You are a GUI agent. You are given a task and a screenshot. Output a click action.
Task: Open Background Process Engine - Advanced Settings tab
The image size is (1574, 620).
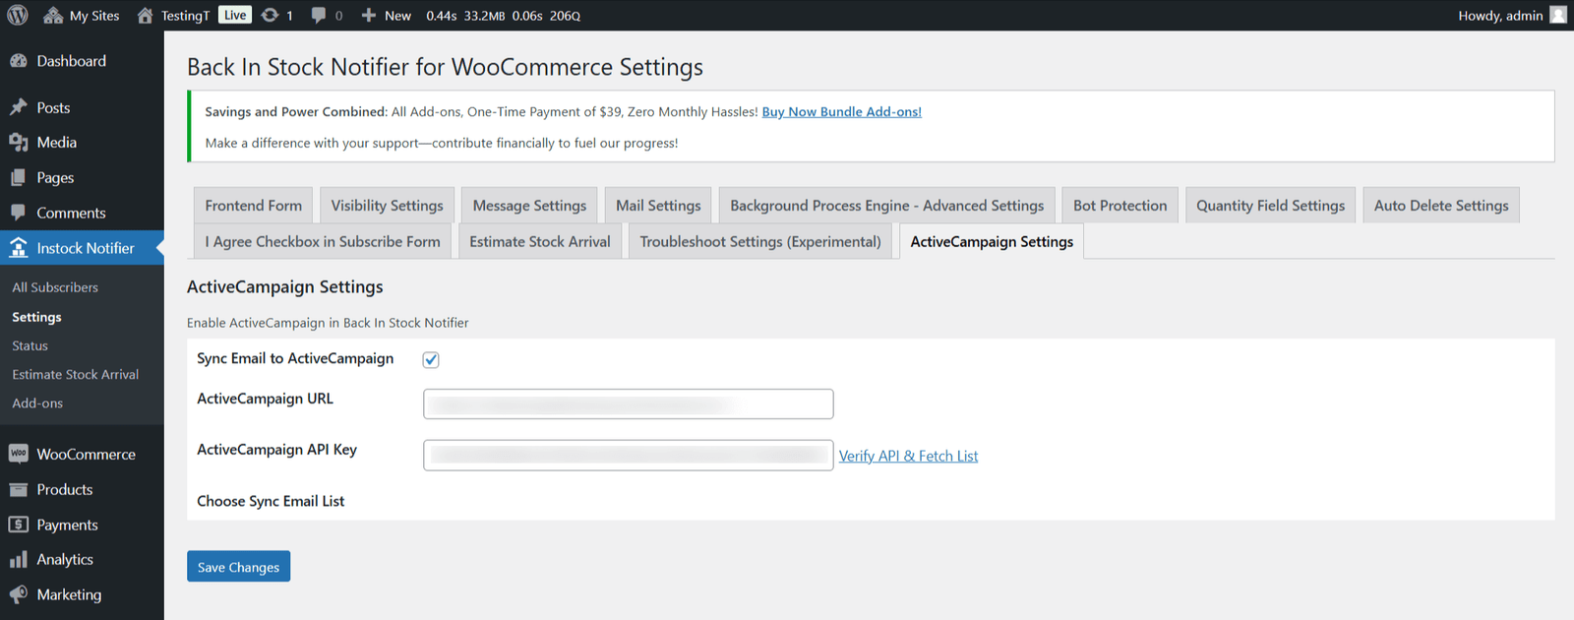pyautogui.click(x=887, y=205)
